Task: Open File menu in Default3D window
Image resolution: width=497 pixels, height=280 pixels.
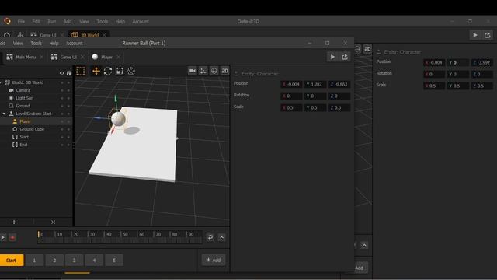Action: (21, 22)
